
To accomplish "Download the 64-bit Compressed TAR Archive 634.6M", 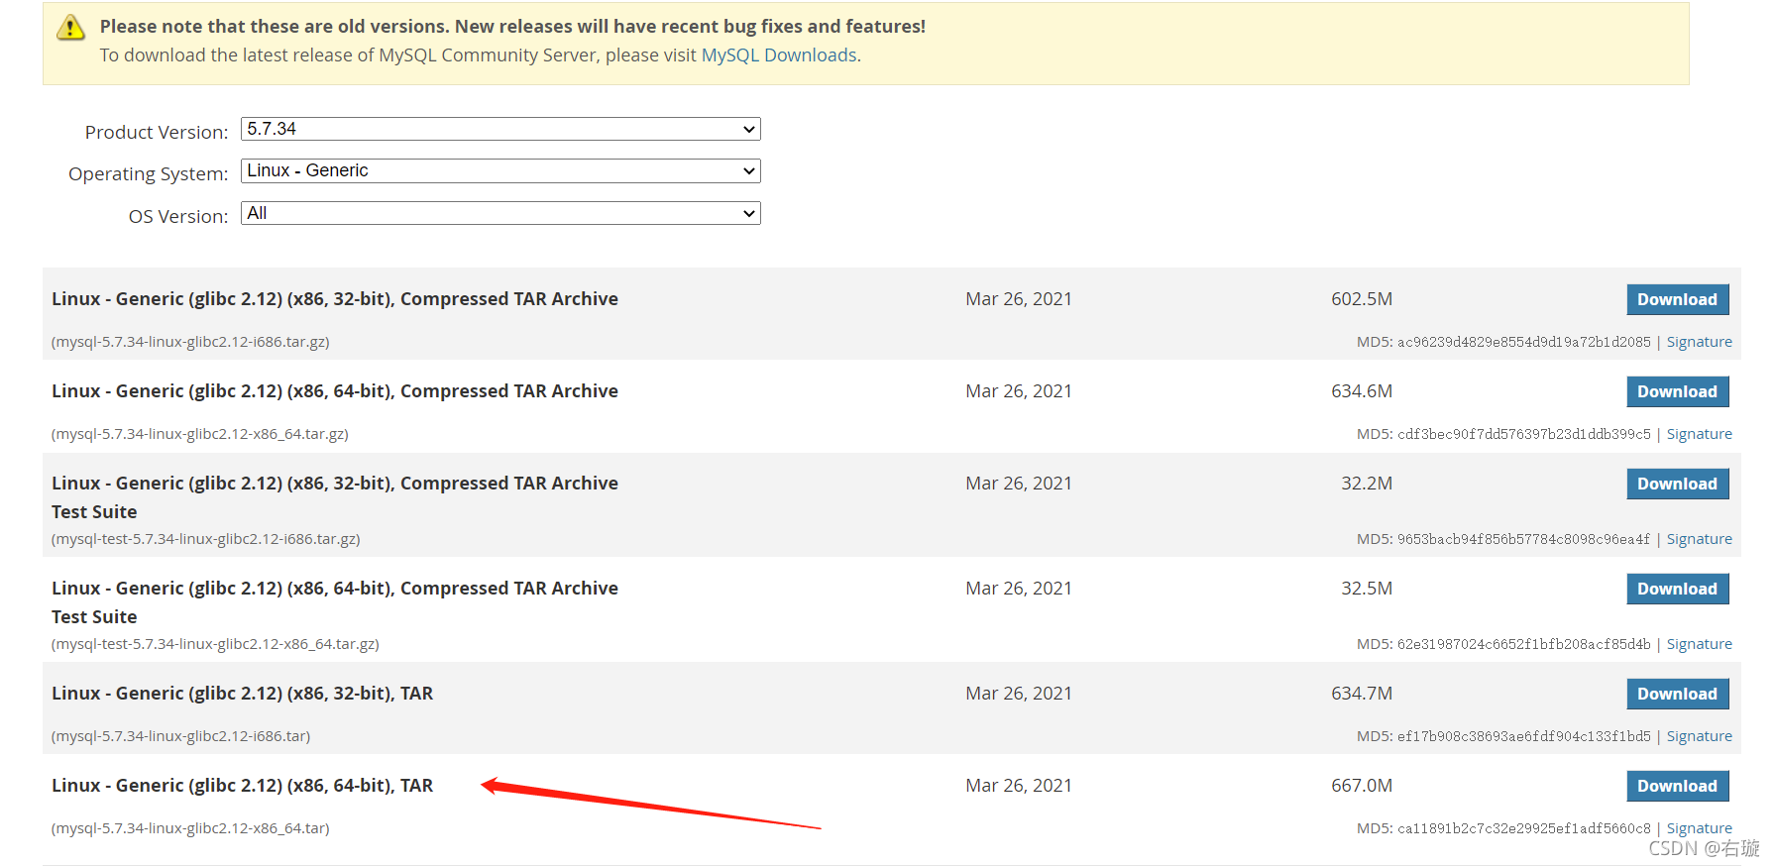I will [x=1677, y=391].
